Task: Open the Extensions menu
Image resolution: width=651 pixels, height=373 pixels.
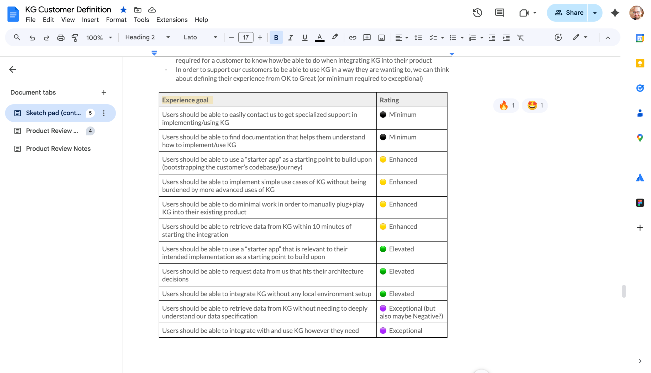Action: point(172,20)
